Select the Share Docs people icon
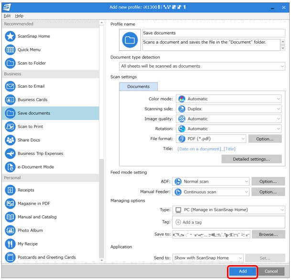This screenshot has height=280, width=292. [x=10, y=140]
